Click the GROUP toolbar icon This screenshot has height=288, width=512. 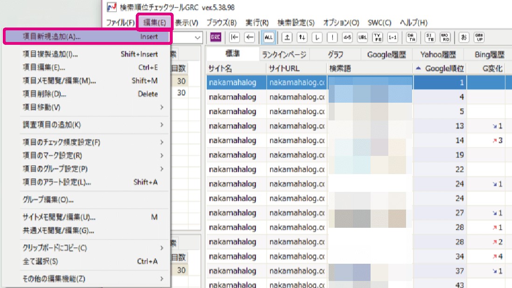pyautogui.click(x=479, y=37)
